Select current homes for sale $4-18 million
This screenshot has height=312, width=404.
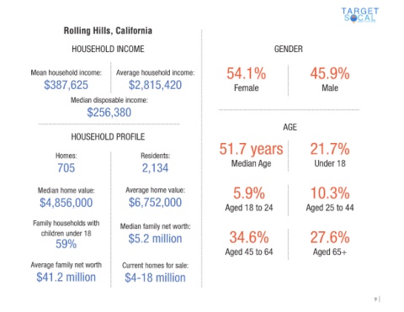coord(155,278)
